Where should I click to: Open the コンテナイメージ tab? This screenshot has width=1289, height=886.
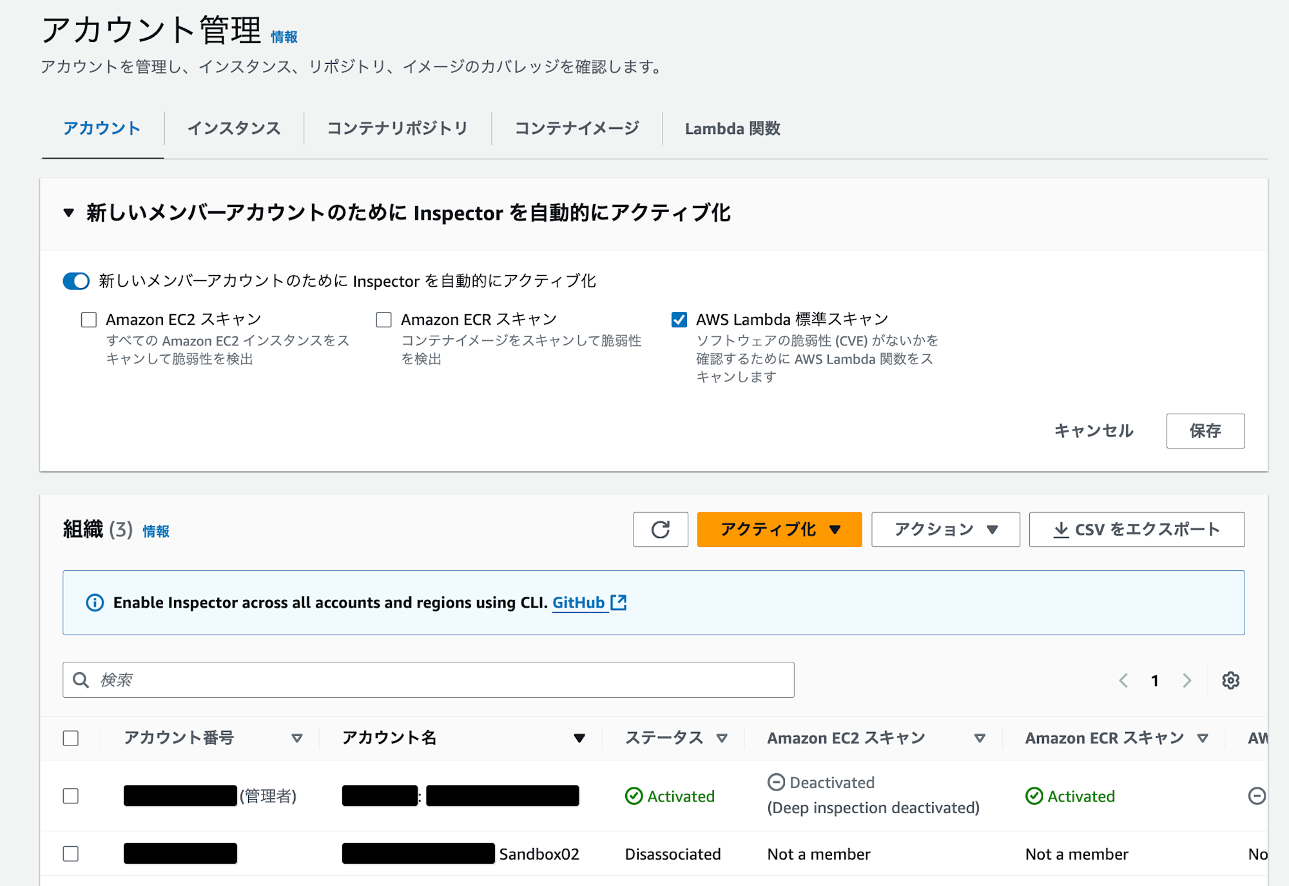tap(577, 128)
